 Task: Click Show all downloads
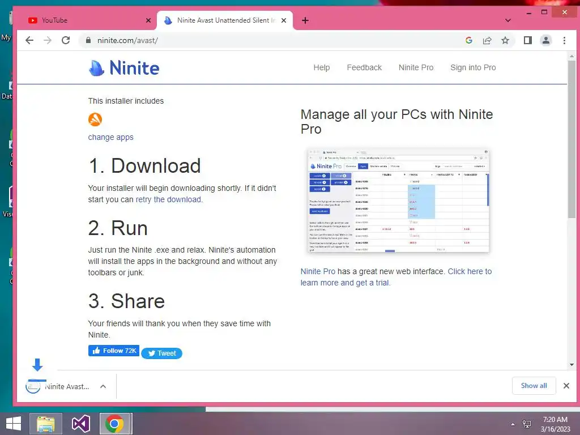coord(534,386)
